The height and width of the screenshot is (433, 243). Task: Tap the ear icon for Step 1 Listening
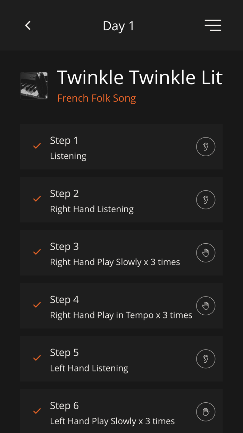pos(206,146)
